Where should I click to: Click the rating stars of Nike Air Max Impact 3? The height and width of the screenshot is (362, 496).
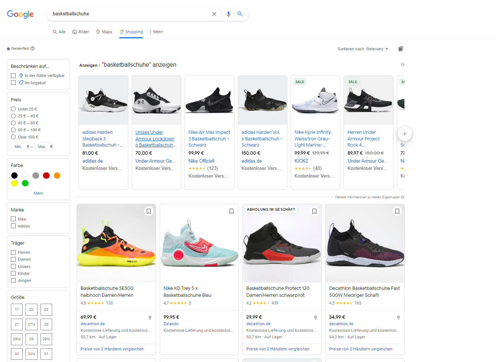(x=197, y=168)
